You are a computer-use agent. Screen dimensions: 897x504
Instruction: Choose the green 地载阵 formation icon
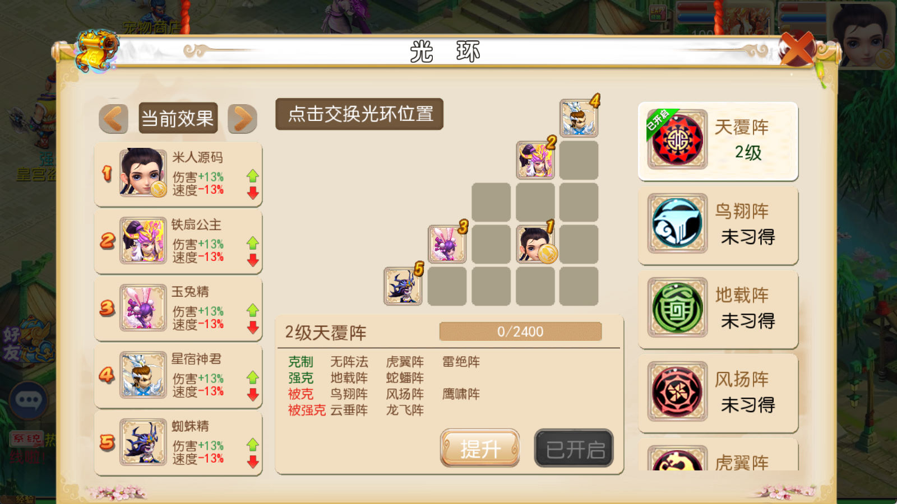(x=677, y=307)
